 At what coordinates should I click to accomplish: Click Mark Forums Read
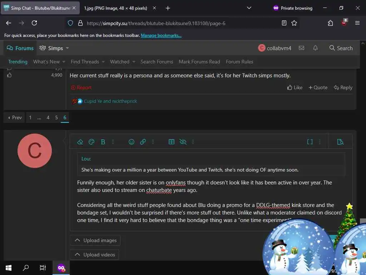tap(199, 62)
